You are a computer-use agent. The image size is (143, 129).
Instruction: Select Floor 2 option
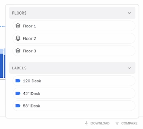[x=74, y=38]
